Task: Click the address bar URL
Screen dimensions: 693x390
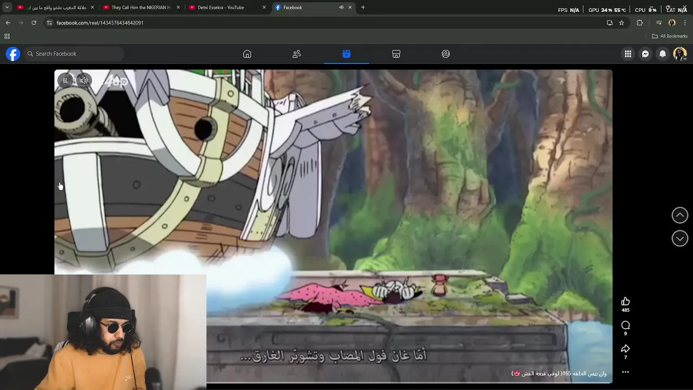Action: [100, 23]
